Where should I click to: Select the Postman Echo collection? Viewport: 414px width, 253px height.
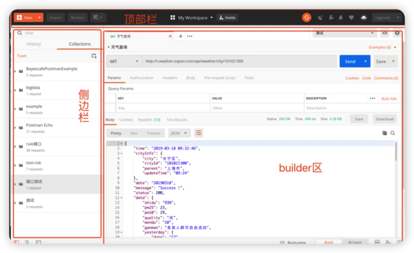click(x=57, y=128)
